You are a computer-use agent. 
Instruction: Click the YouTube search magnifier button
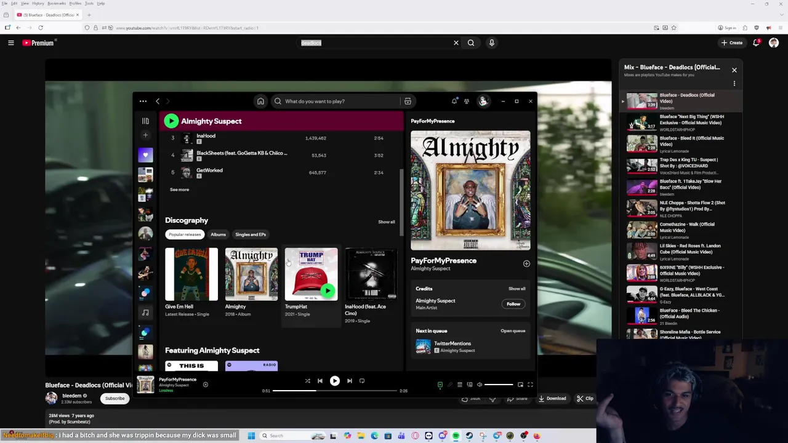[471, 43]
